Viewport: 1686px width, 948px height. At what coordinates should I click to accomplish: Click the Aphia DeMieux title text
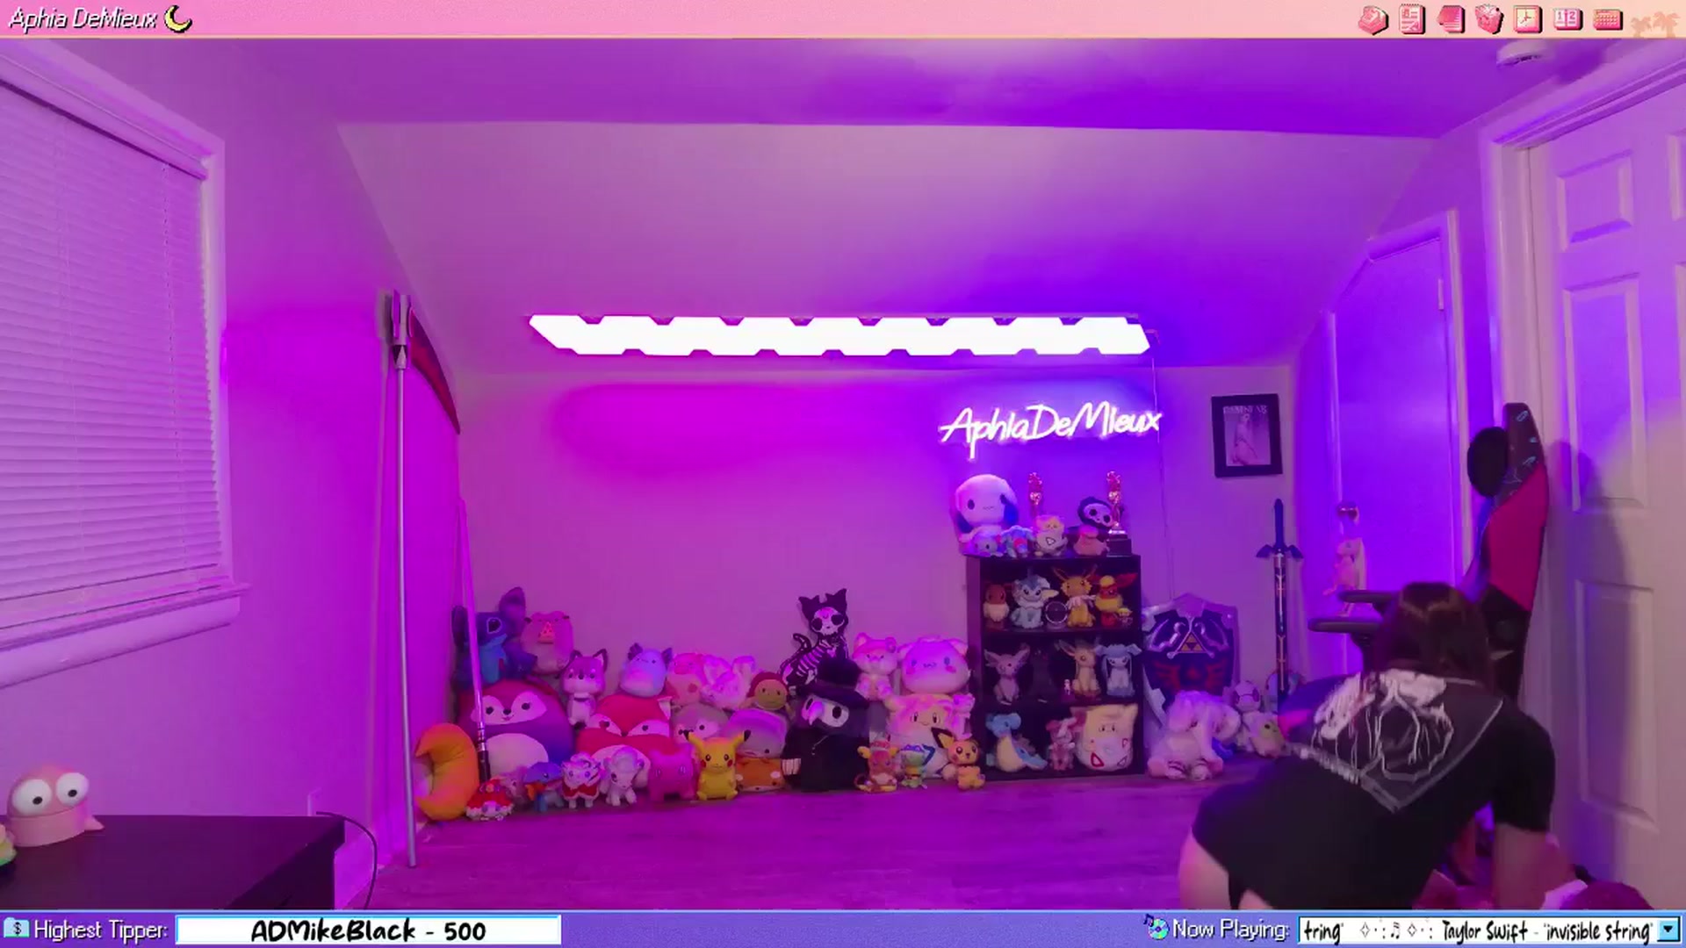pos(83,18)
